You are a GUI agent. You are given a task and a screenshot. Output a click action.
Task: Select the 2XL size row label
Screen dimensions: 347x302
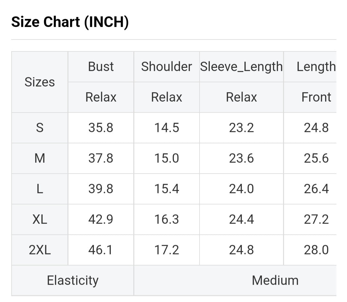(40, 250)
